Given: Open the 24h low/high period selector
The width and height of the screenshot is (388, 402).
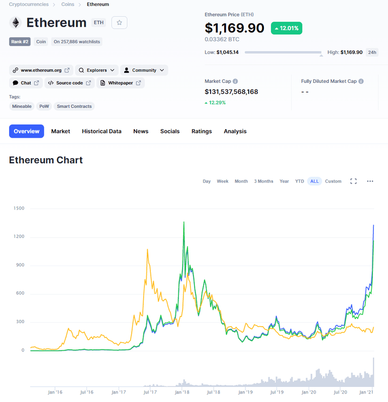Looking at the screenshot, I should (372, 52).
